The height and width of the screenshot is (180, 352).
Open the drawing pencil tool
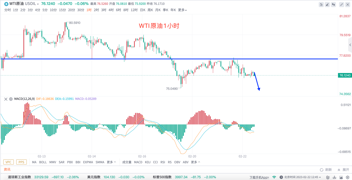(x=327, y=4)
